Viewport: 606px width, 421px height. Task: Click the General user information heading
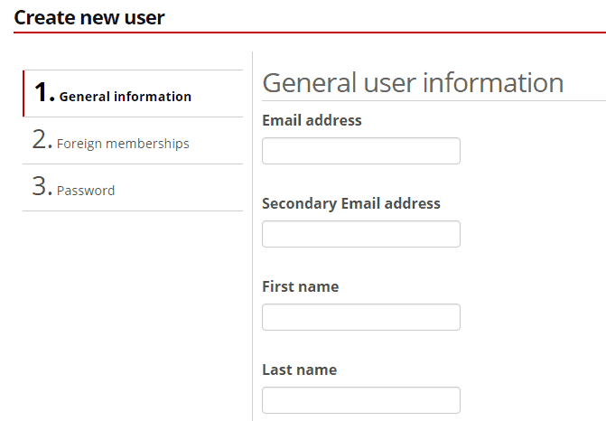[413, 82]
